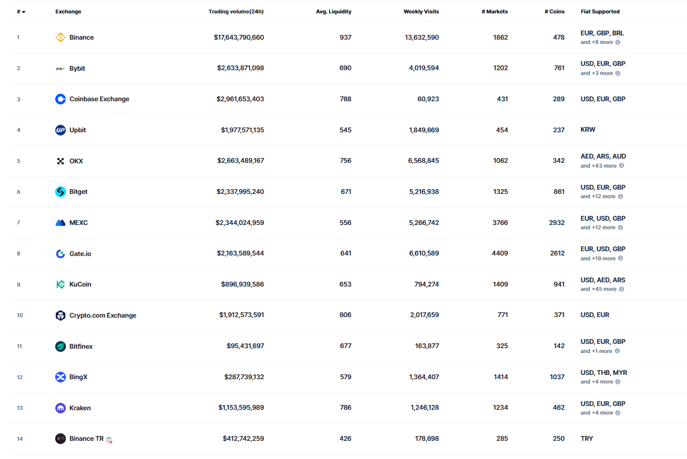
Task: Click the Kraken logo icon
Action: 60,408
